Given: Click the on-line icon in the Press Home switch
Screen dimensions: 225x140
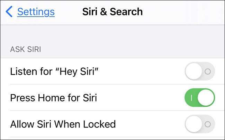Looking at the screenshot, I should (191, 98).
